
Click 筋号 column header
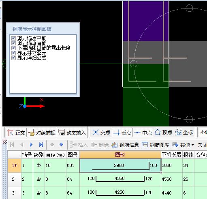27,155
